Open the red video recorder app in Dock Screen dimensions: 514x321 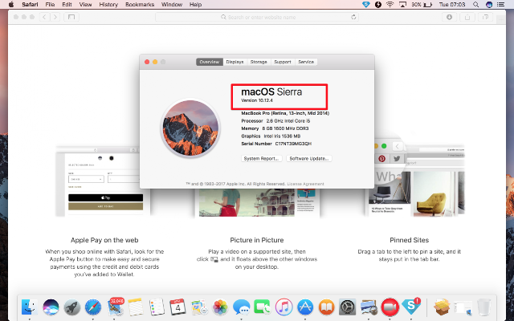tap(390, 307)
